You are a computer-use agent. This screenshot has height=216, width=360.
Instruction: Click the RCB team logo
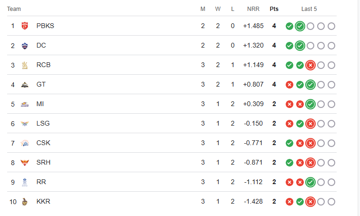coord(25,65)
